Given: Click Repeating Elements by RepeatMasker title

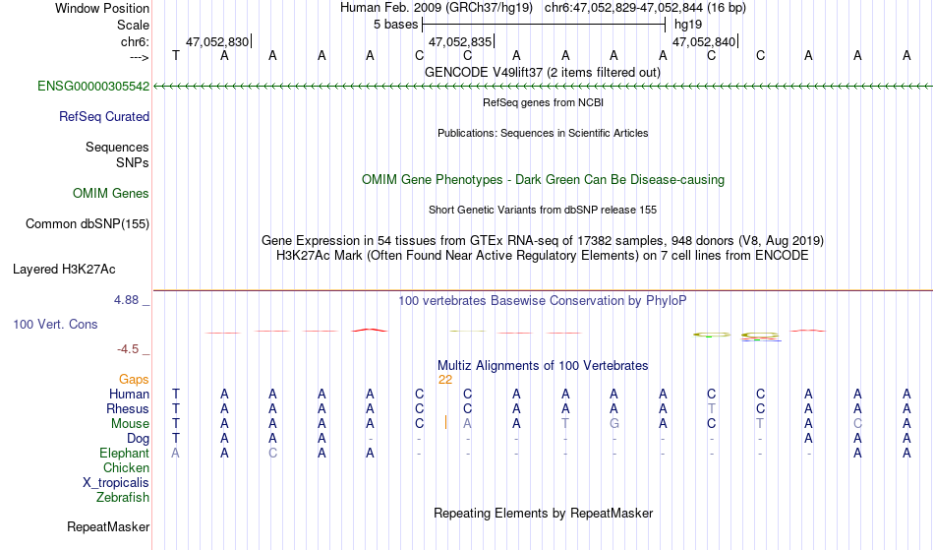Looking at the screenshot, I should pos(544,514).
